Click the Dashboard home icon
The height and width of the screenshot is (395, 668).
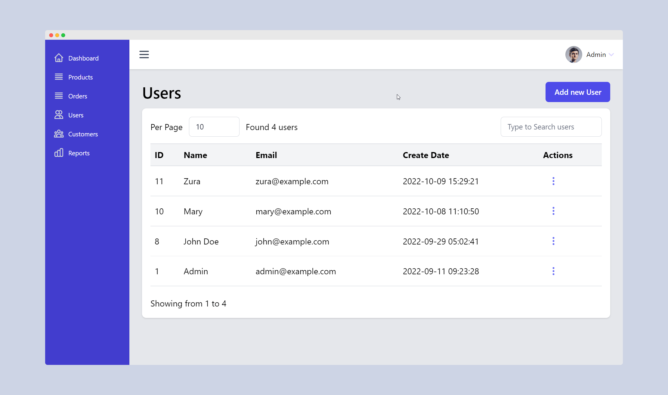pos(59,58)
